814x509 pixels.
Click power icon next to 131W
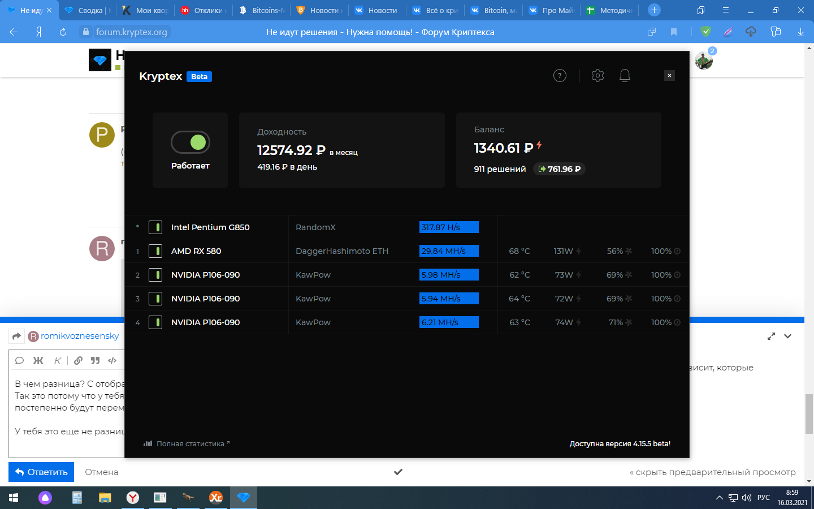click(579, 251)
